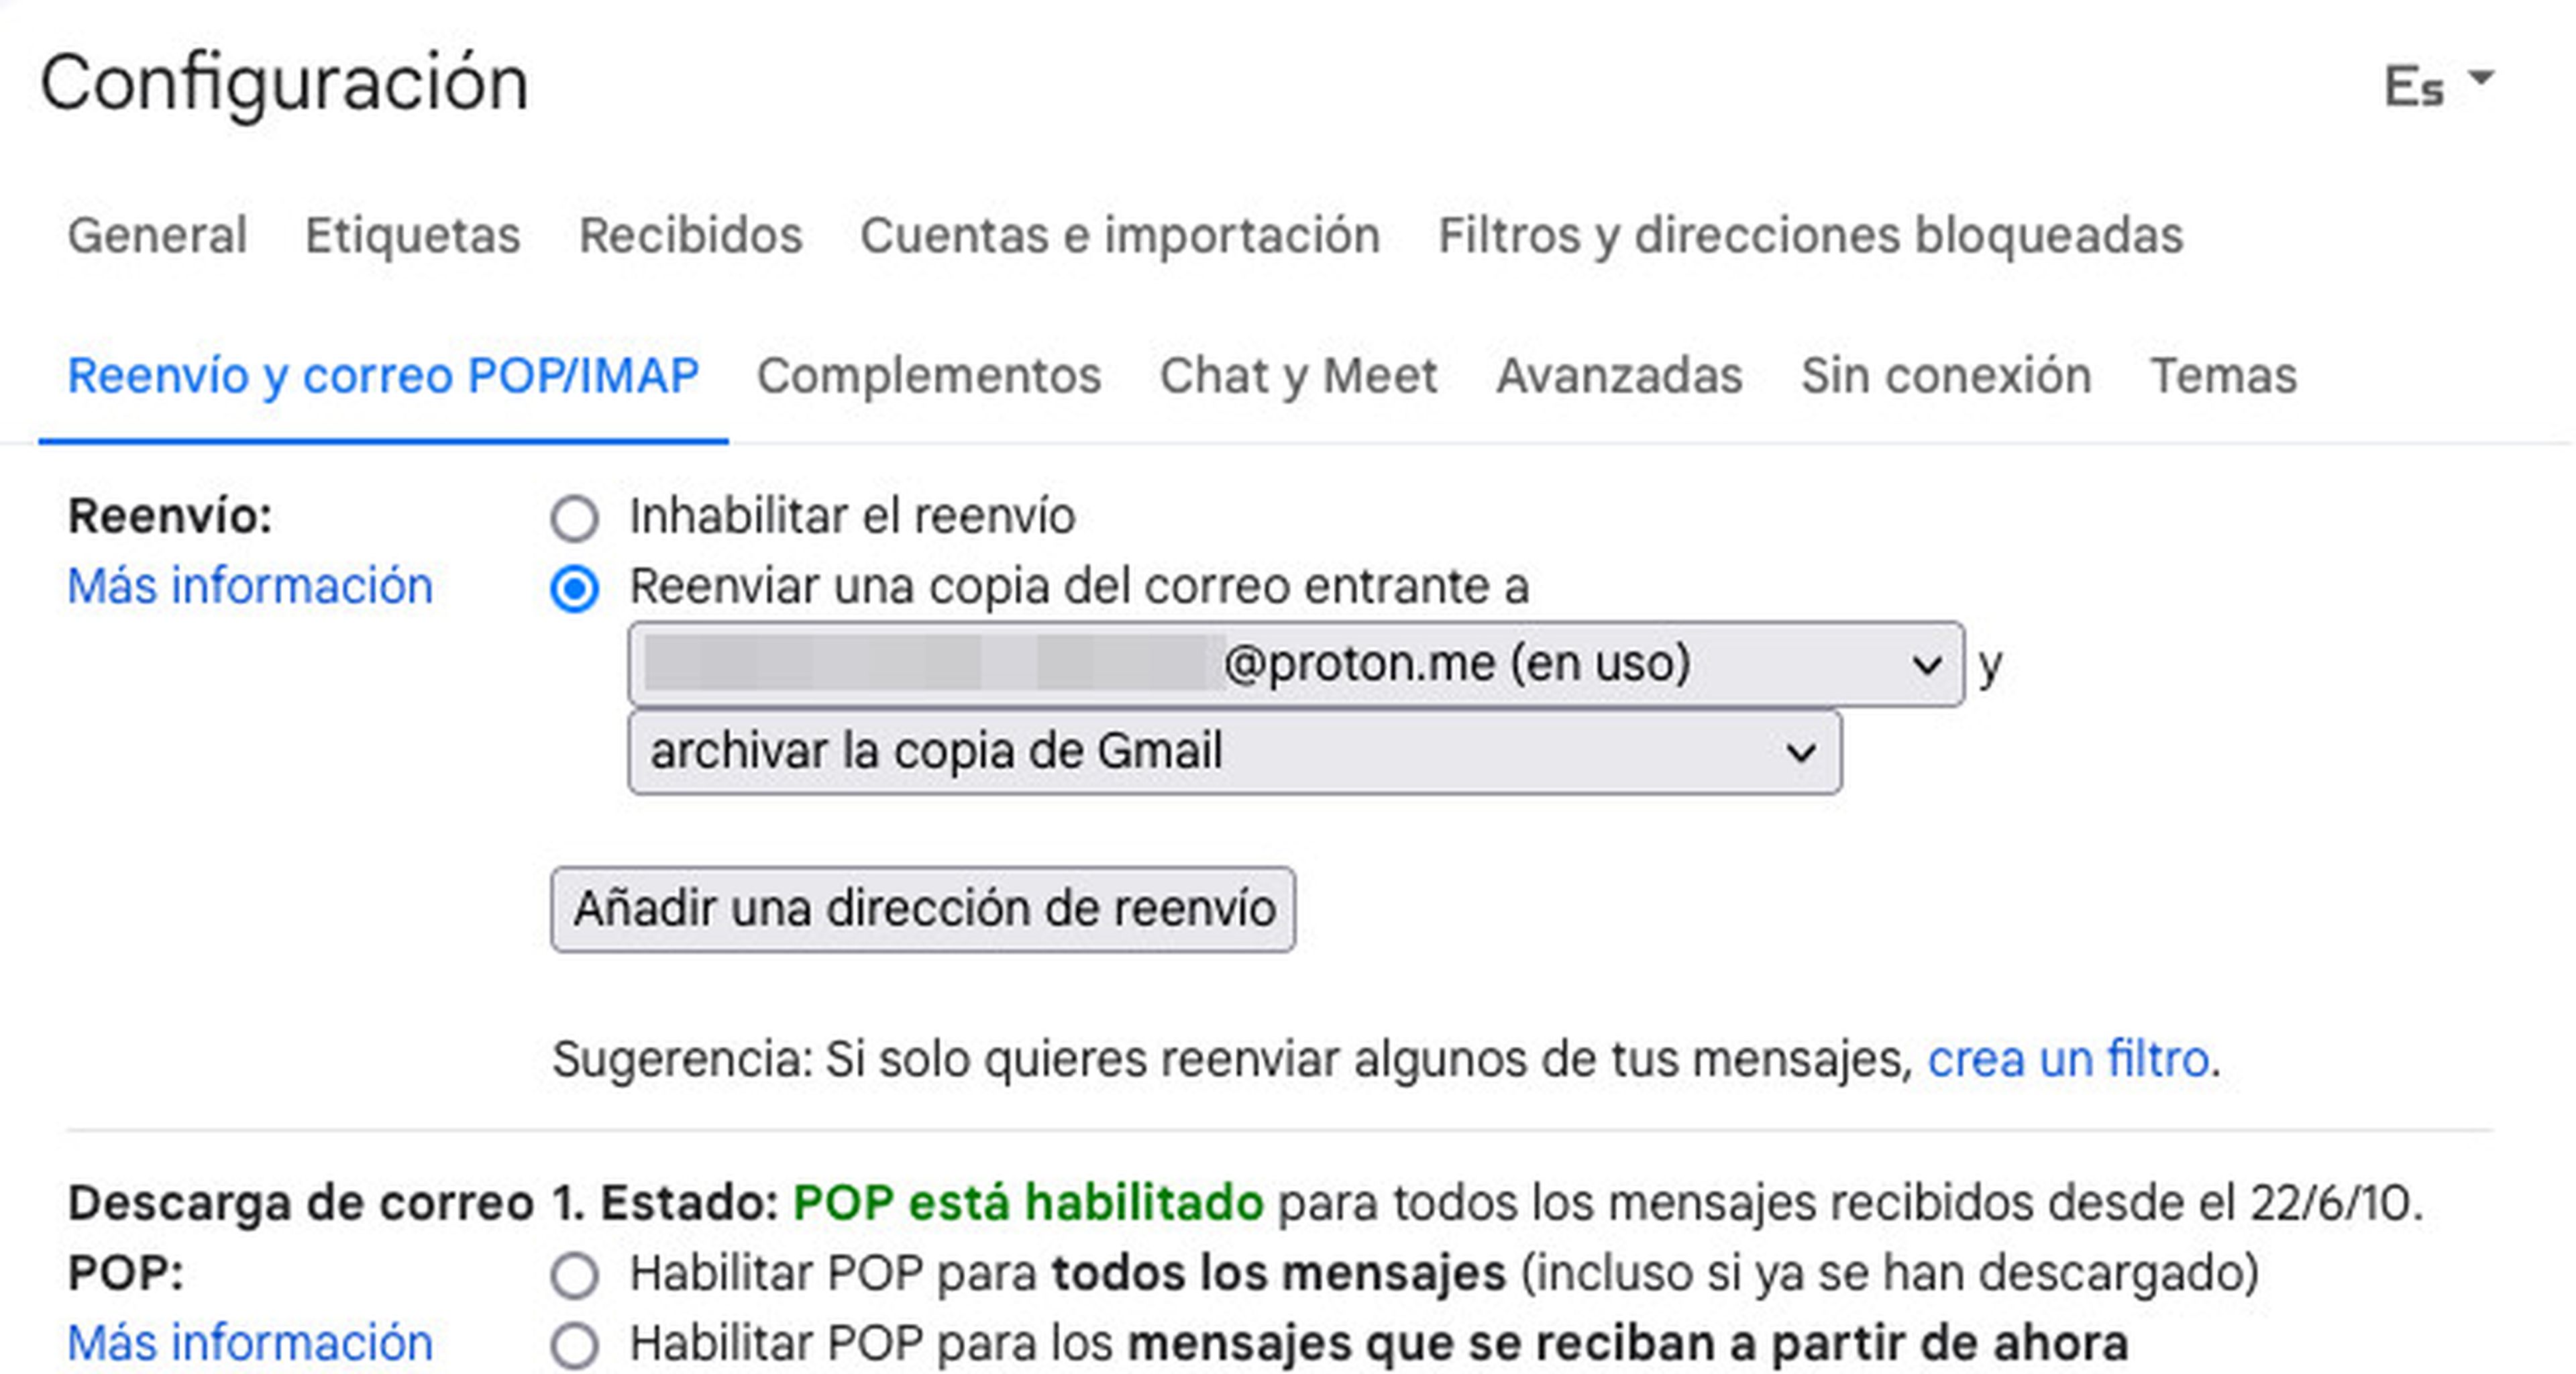
Task: Open 'Más información' link under Reenvío
Action: [250, 586]
